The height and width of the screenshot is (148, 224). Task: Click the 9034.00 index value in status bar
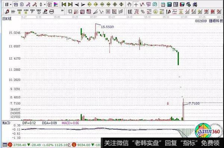point(84,145)
